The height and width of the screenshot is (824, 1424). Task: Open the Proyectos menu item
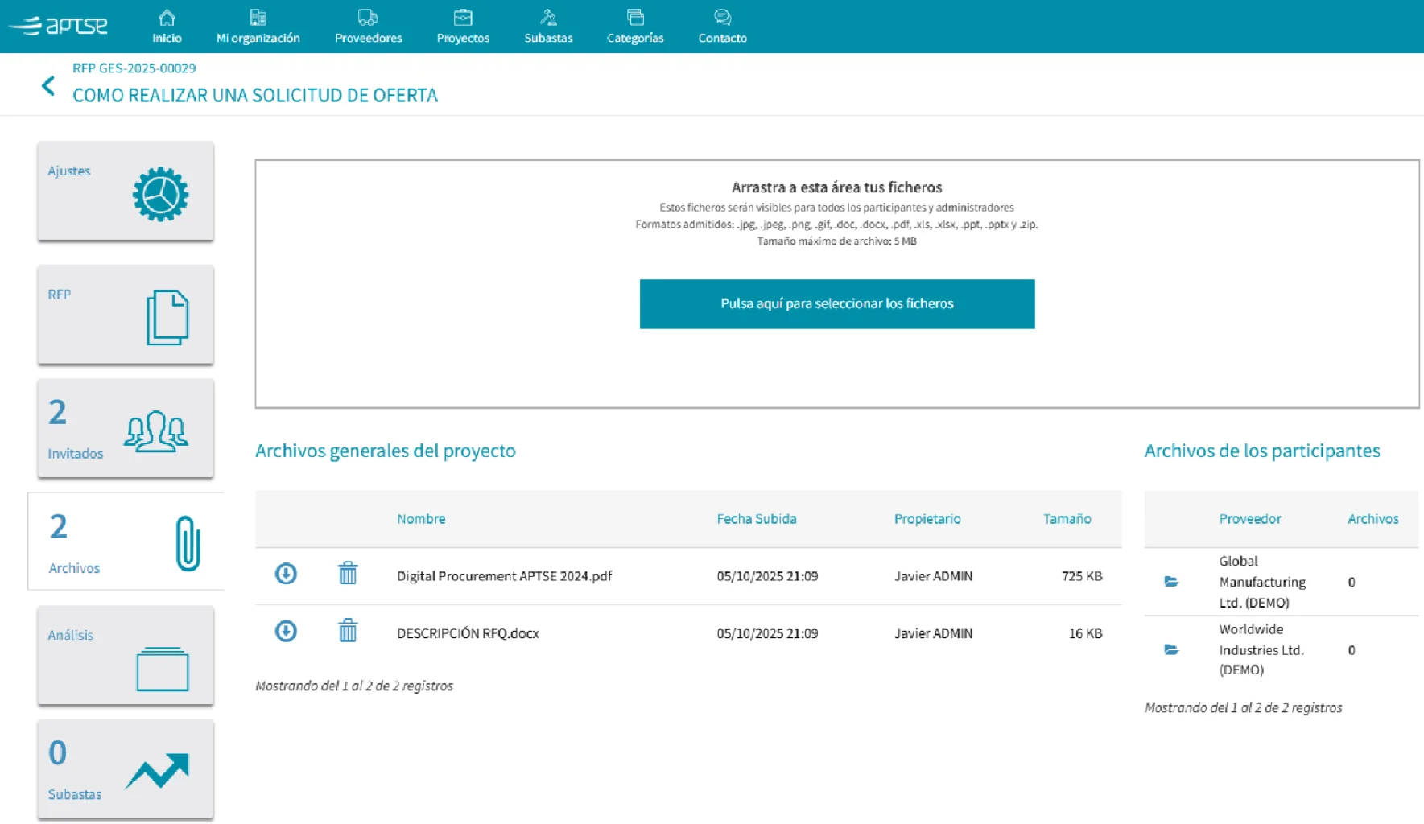[x=462, y=25]
